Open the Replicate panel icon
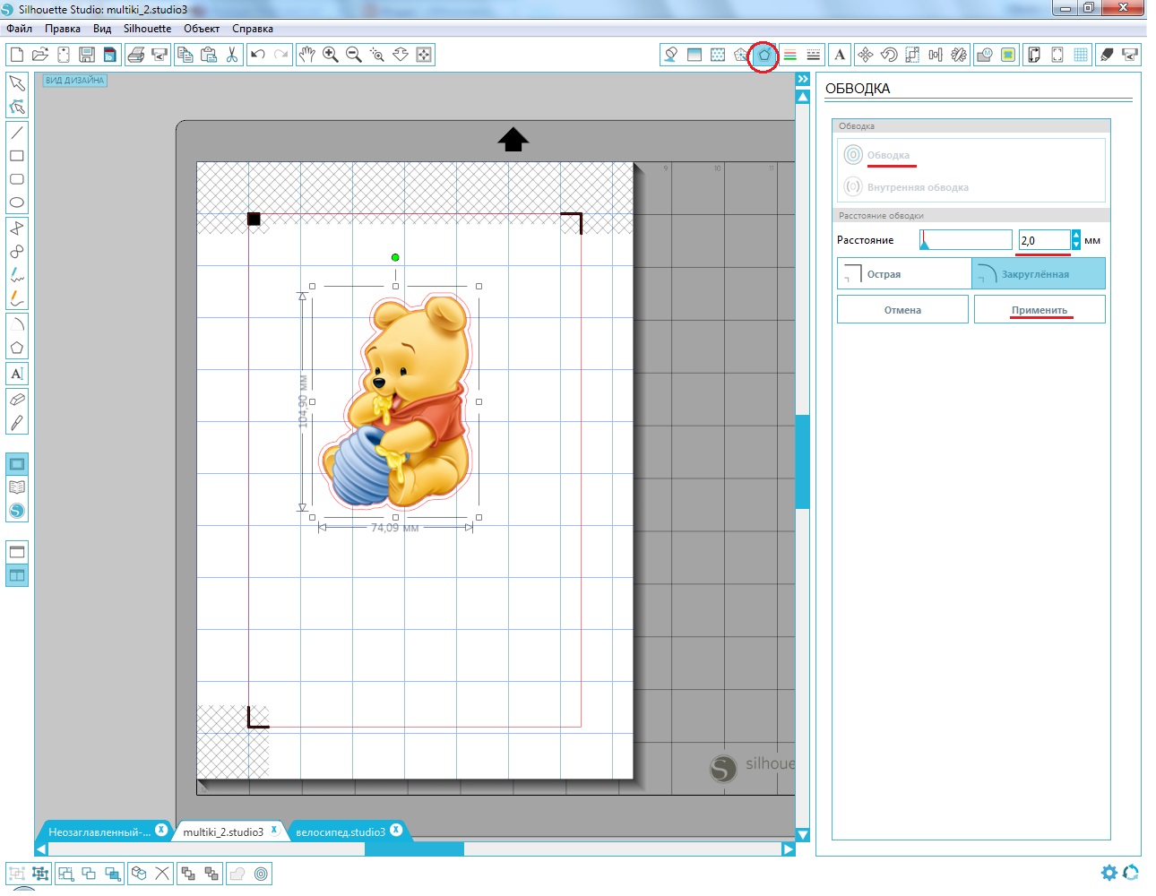Viewport: 1156px width, 896px height. point(959,55)
